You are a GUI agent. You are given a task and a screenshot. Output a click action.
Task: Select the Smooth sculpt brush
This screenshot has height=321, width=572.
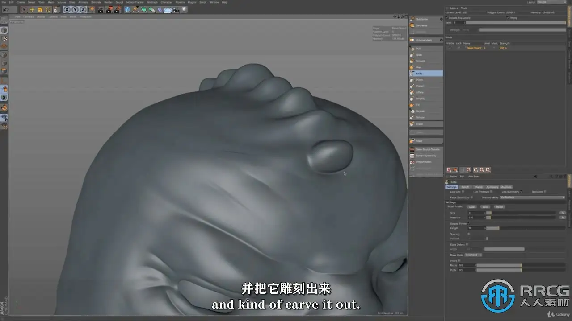click(426, 61)
